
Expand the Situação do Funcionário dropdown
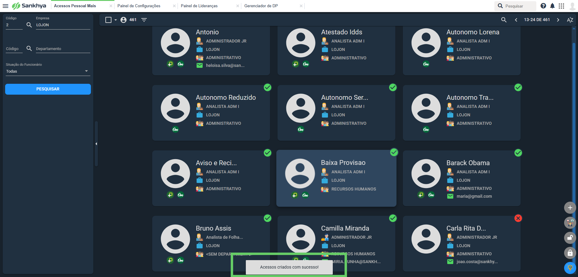point(48,71)
